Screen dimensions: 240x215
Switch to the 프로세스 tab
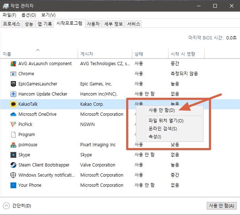[12, 24]
